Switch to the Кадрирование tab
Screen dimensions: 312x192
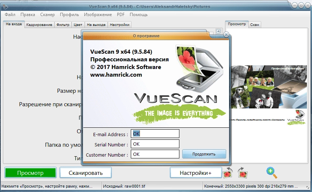click(39, 25)
